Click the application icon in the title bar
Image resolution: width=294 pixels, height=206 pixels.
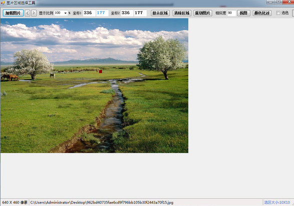coord(3,3)
